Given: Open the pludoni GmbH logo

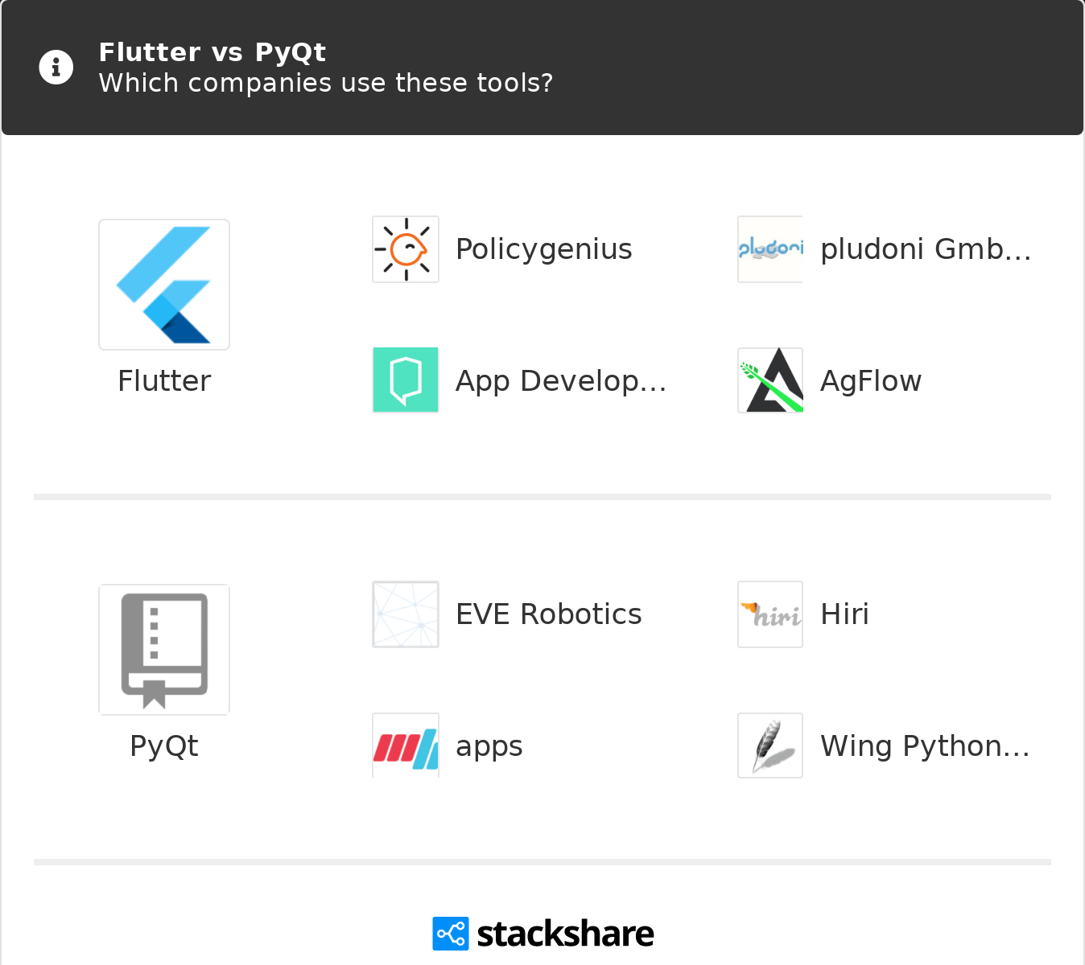Looking at the screenshot, I should 770,249.
